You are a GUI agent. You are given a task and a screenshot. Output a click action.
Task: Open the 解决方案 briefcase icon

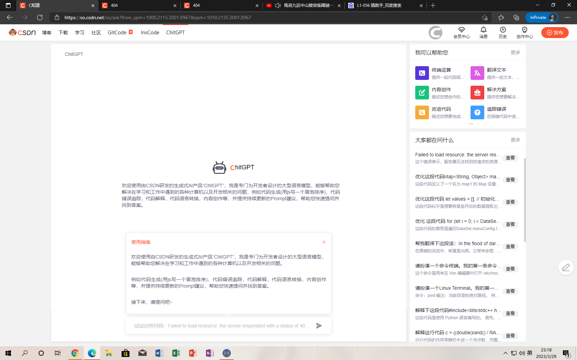[477, 93]
